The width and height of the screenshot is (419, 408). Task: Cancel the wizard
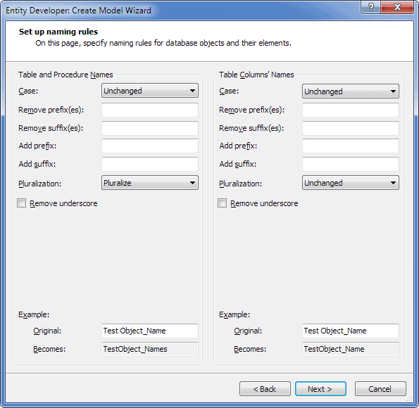tap(380, 389)
